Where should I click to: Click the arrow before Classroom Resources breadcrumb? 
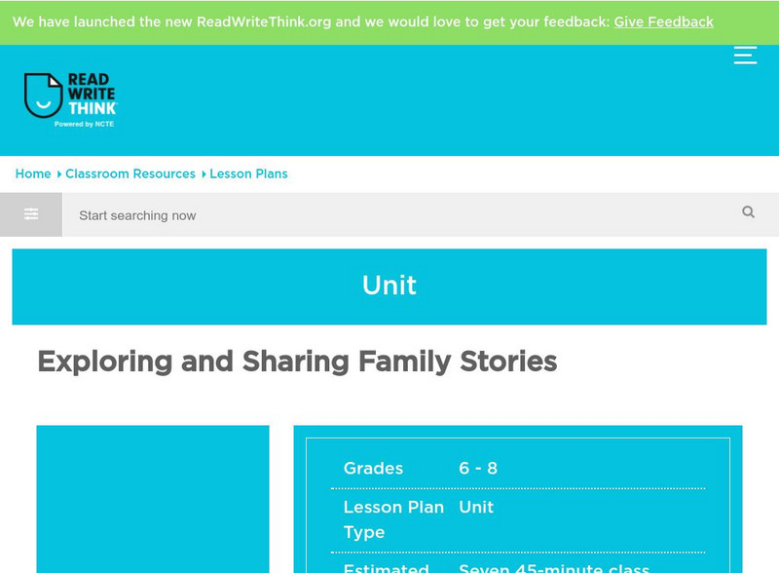click(x=58, y=174)
